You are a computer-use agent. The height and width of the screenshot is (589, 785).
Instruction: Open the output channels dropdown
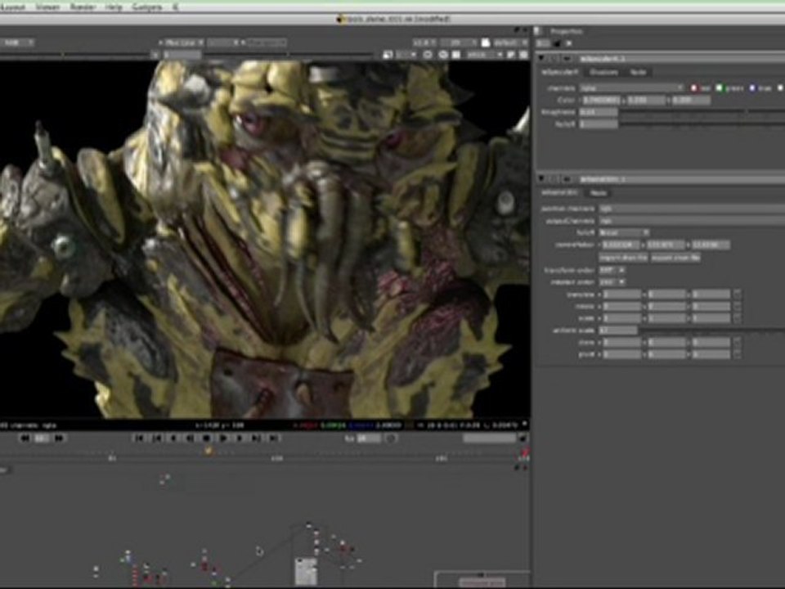(x=692, y=220)
